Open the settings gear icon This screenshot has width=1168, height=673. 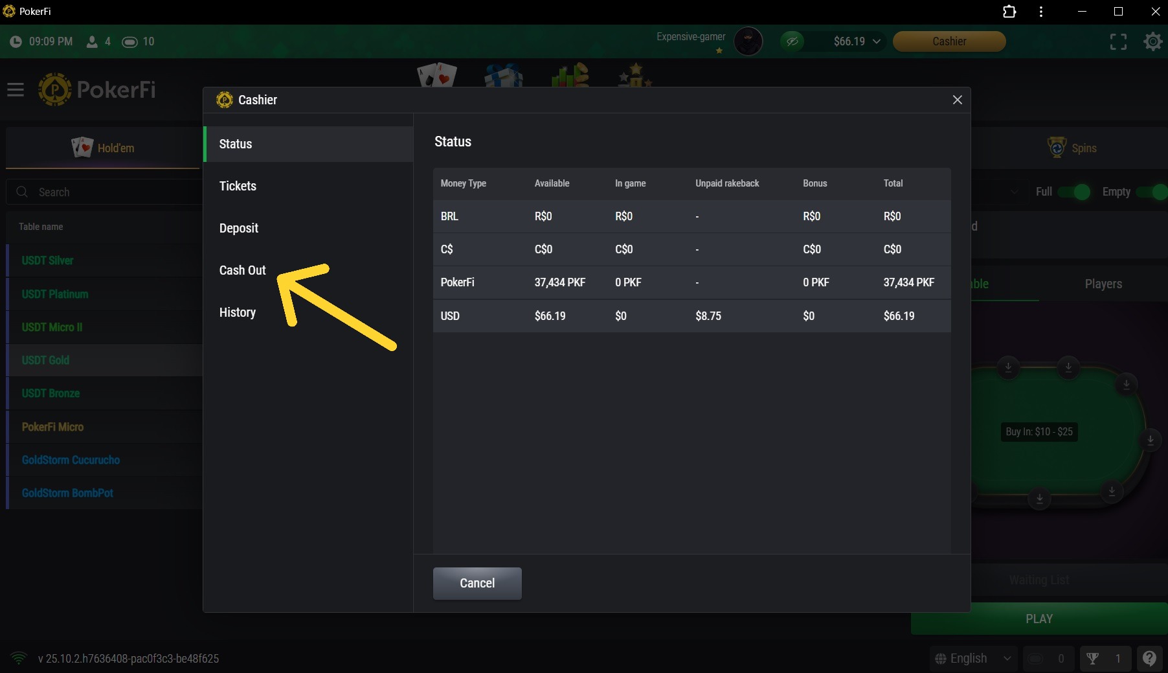pyautogui.click(x=1152, y=41)
